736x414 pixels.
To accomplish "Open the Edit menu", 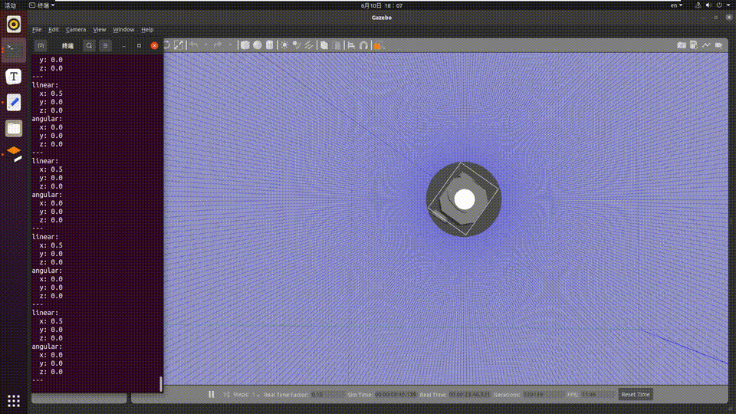I will pos(54,29).
